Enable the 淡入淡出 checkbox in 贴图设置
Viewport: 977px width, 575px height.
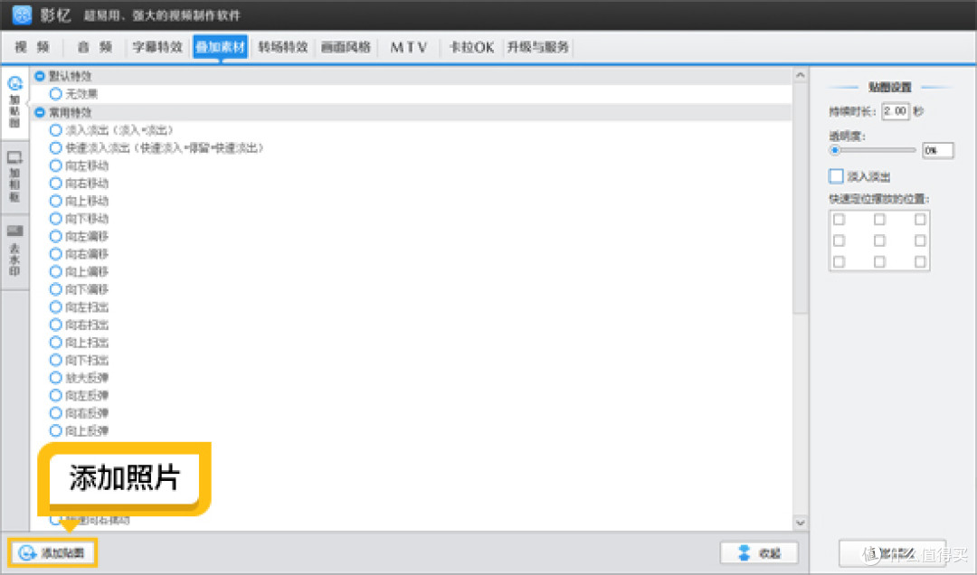coord(836,176)
